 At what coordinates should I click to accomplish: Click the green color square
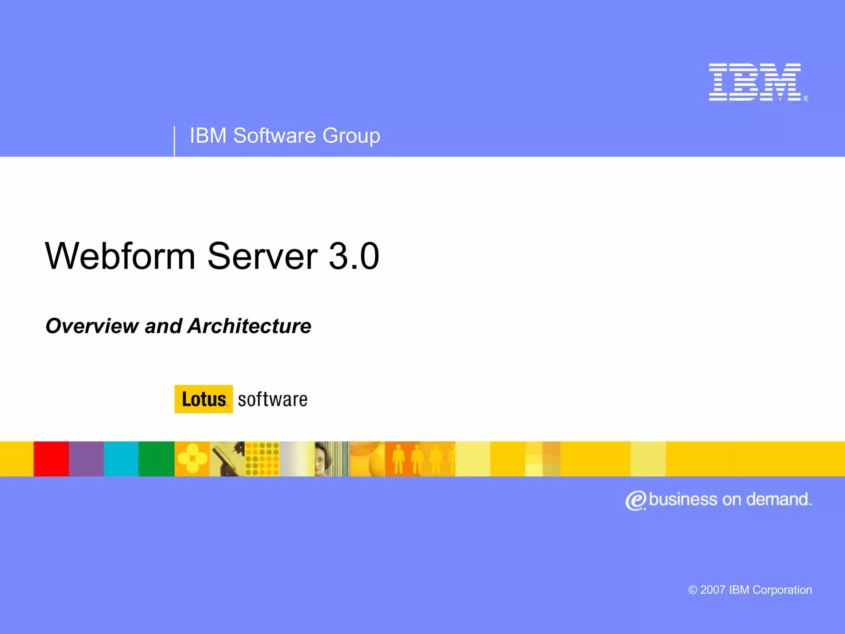pyautogui.click(x=156, y=459)
